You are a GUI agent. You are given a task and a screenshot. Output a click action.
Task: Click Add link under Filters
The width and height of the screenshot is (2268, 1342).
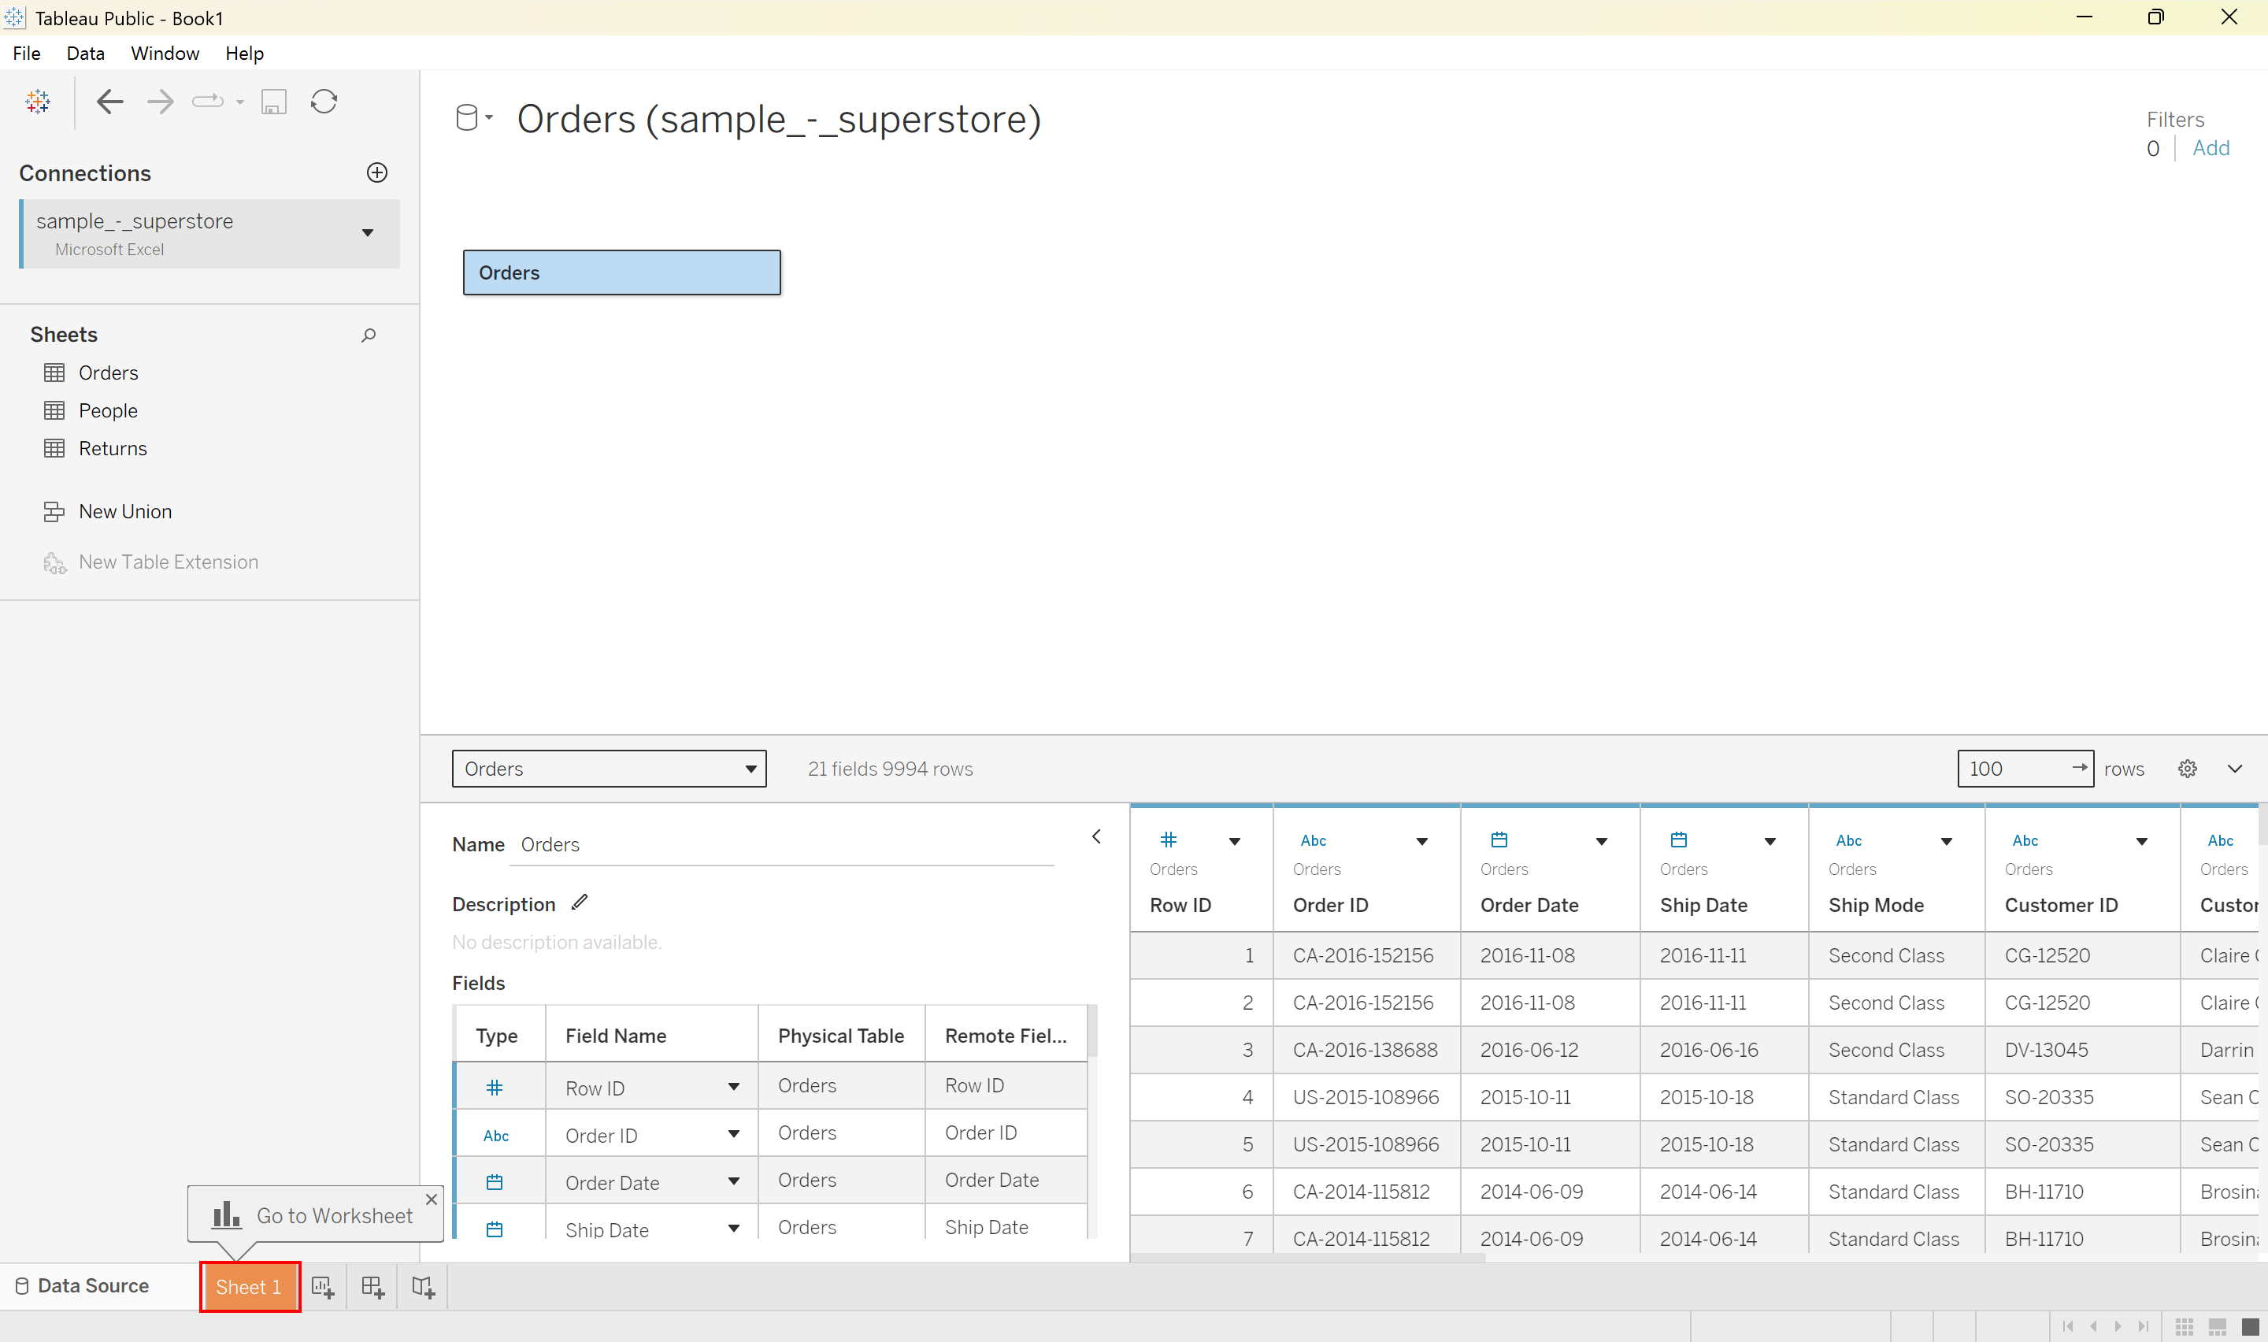tap(2211, 148)
